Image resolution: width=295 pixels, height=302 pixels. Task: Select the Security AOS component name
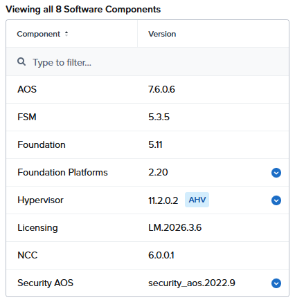point(45,283)
